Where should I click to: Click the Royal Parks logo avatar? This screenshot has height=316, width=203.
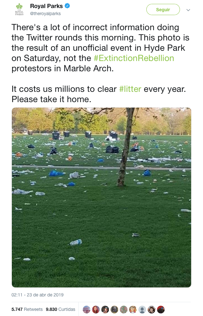click(x=19, y=9)
